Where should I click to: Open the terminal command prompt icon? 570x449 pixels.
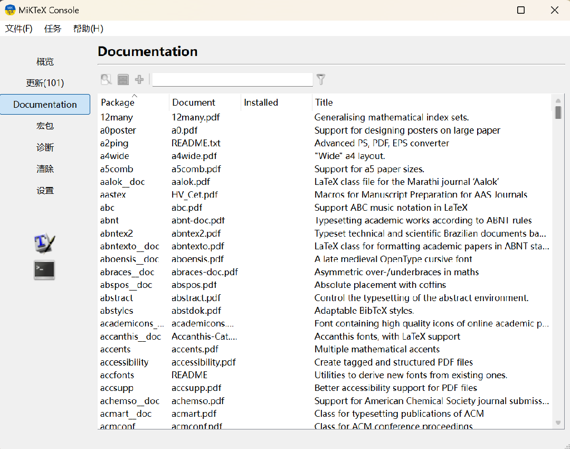(x=45, y=270)
